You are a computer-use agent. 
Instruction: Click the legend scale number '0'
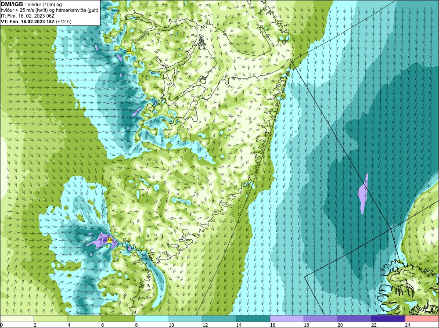[x=1, y=325]
